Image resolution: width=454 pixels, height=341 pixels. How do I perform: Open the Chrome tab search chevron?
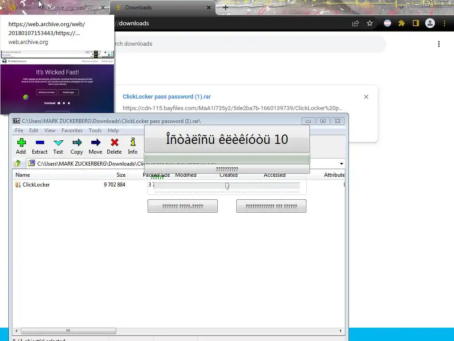click(x=401, y=8)
